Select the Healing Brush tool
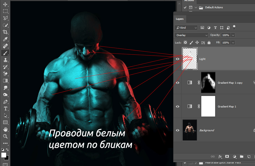The width and height of the screenshot is (255, 166). click(5, 46)
